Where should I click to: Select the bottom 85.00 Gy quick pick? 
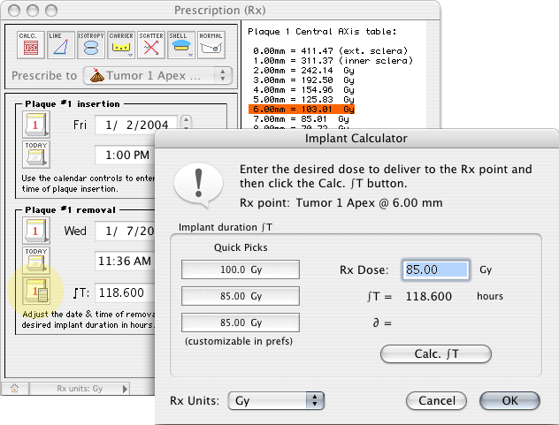point(241,323)
